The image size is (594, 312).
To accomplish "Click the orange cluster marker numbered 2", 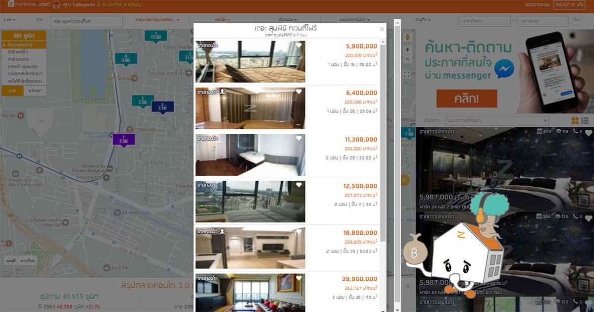I will (405, 181).
